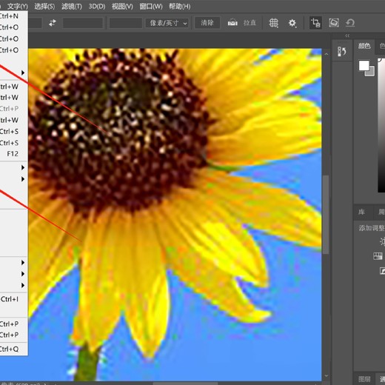Toggle the Delete Cropped Pixels option
The image size is (385, 385).
coord(315,23)
